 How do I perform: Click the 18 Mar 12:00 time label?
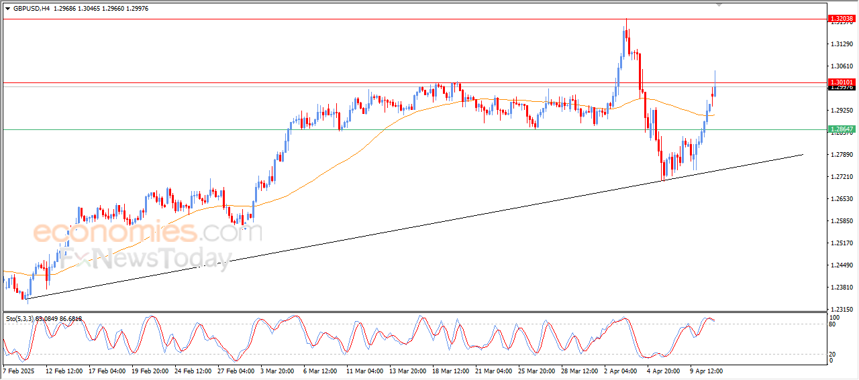tap(450, 371)
